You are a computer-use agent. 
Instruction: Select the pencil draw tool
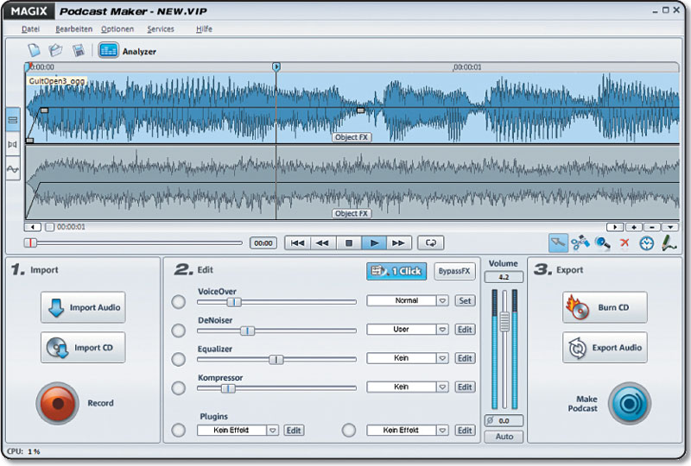(669, 243)
